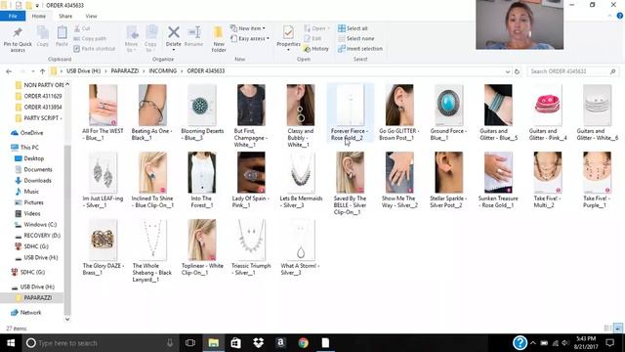625x352 pixels.
Task: Click the Delete icon in Organize group
Action: point(174,32)
